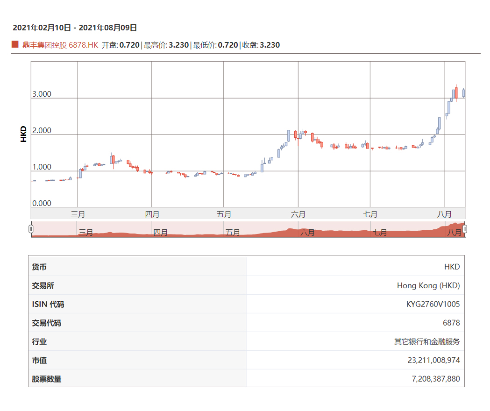Click 六月 in the range navigator strip
This screenshot has height=411, width=490.
pos(307,232)
